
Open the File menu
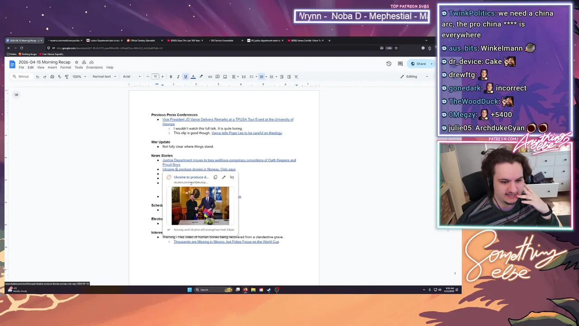[x=21, y=67]
